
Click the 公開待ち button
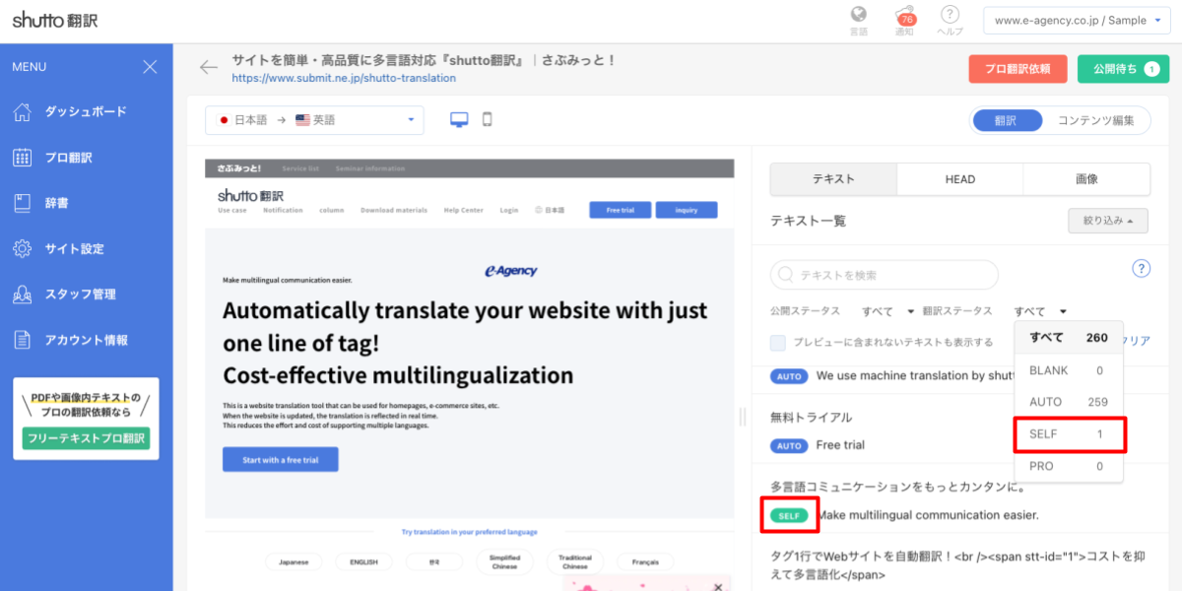tap(1123, 69)
